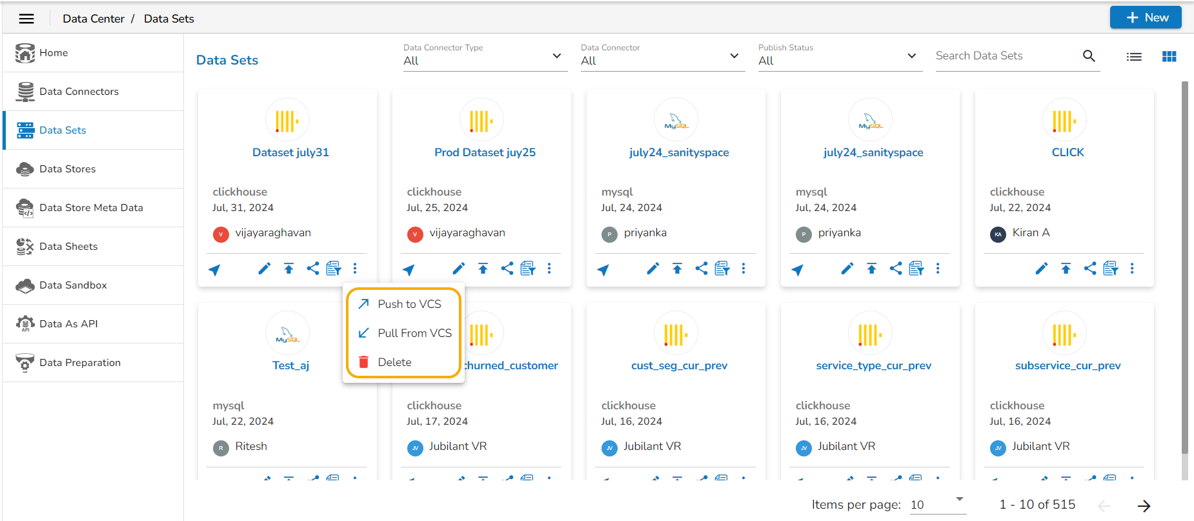This screenshot has width=1194, height=521.
Task: Open the service_type_cur_prev dataset link
Action: (x=873, y=365)
